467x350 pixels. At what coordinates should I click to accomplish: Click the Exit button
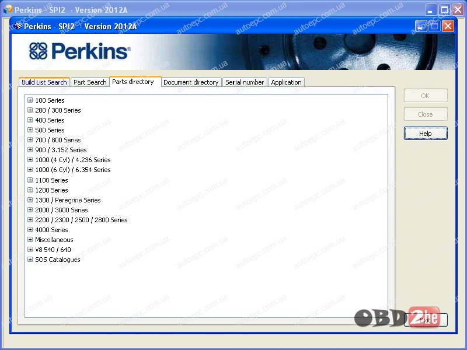(x=426, y=320)
